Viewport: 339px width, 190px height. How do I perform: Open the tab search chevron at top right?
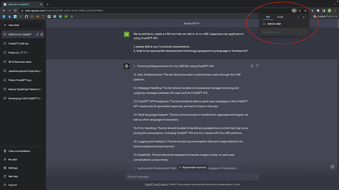335,4
